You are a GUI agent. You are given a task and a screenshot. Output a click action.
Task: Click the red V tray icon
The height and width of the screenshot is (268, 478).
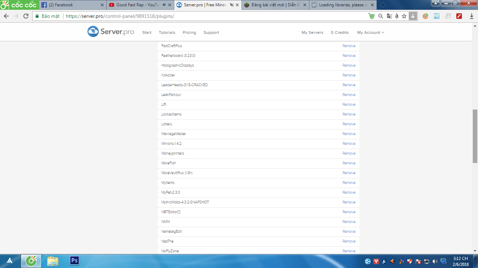pyautogui.click(x=376, y=261)
